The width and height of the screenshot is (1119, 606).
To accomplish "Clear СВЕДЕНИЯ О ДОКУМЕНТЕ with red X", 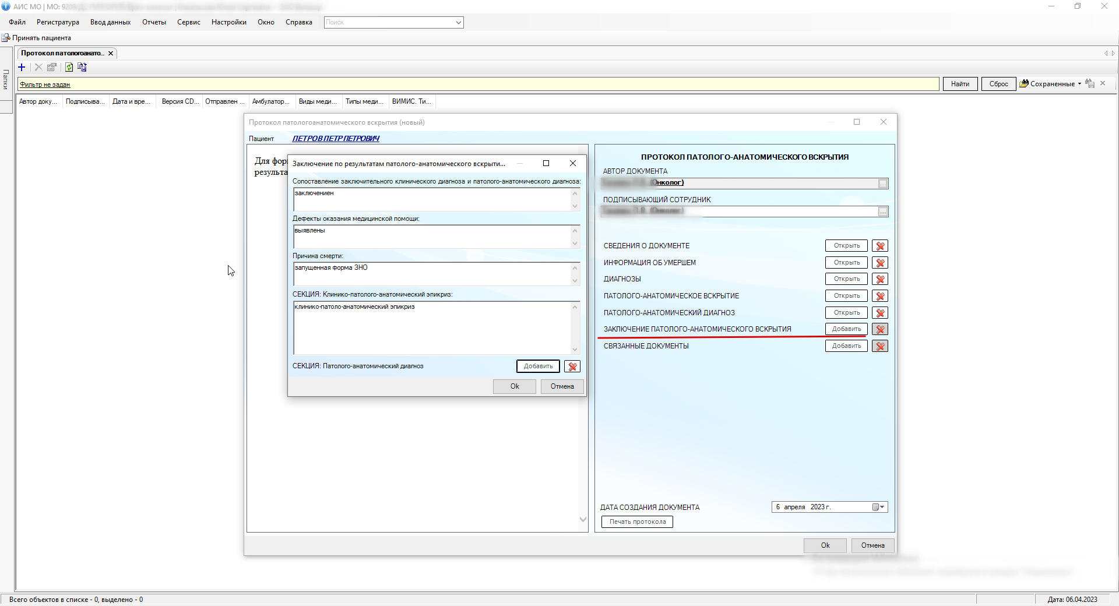I will point(880,246).
